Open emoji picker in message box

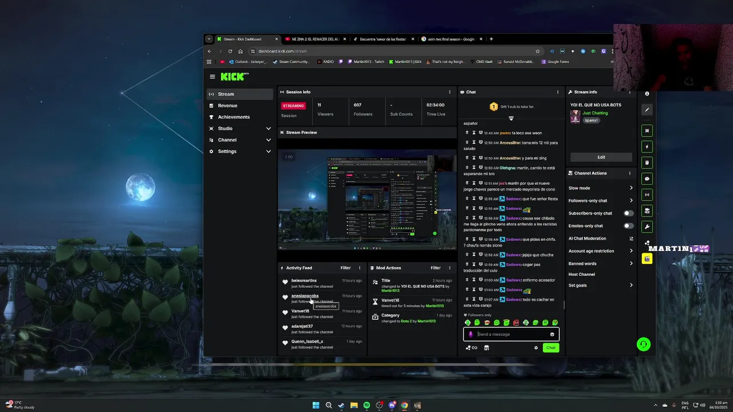pos(552,334)
